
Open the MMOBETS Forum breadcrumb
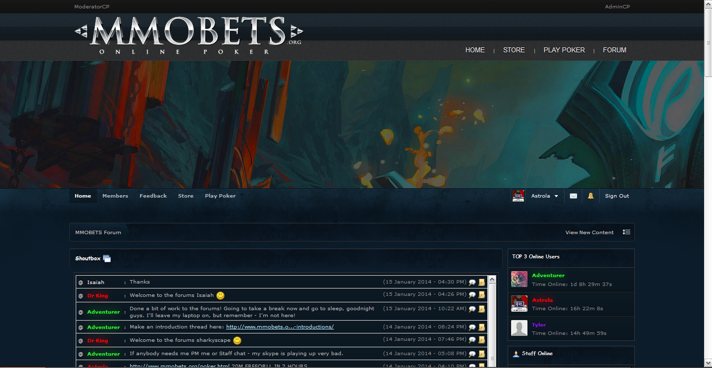98,232
